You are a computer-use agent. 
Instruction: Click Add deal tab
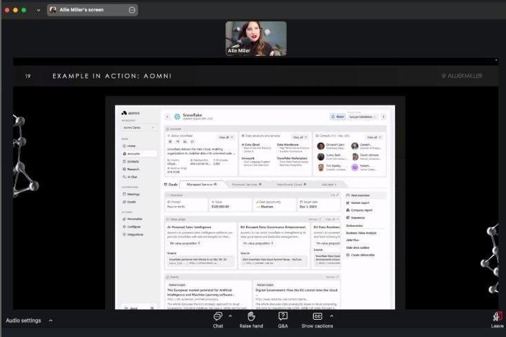pyautogui.click(x=329, y=185)
